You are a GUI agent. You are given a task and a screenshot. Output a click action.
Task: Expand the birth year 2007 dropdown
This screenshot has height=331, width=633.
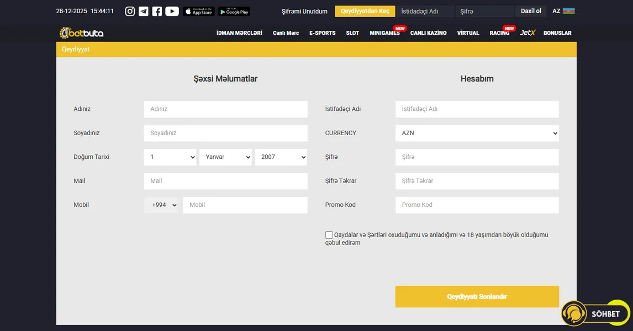(281, 157)
